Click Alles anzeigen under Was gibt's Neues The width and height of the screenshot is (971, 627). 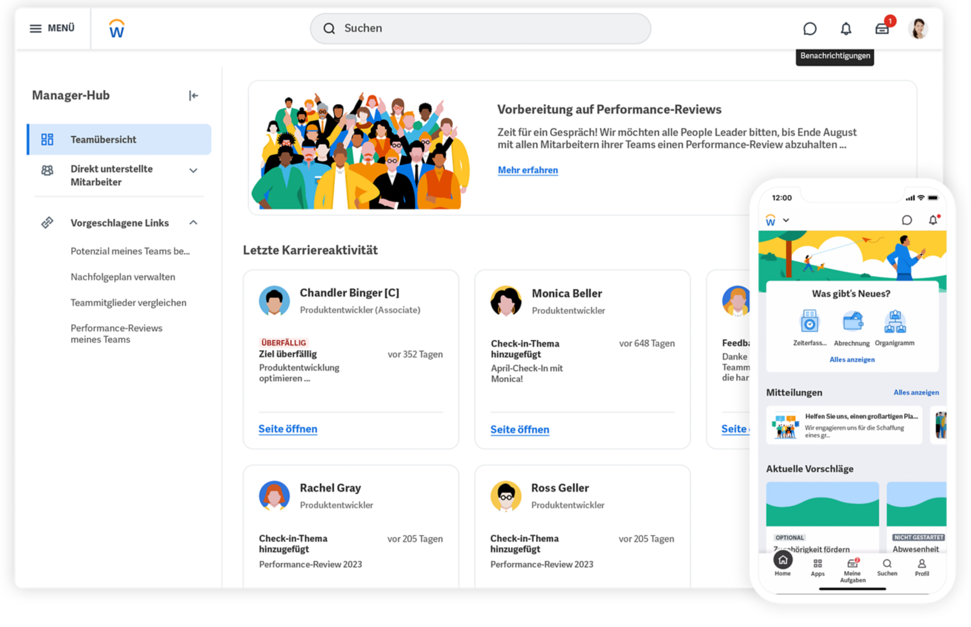click(x=852, y=359)
